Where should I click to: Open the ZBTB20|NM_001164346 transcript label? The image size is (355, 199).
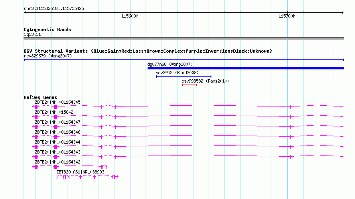(57, 132)
